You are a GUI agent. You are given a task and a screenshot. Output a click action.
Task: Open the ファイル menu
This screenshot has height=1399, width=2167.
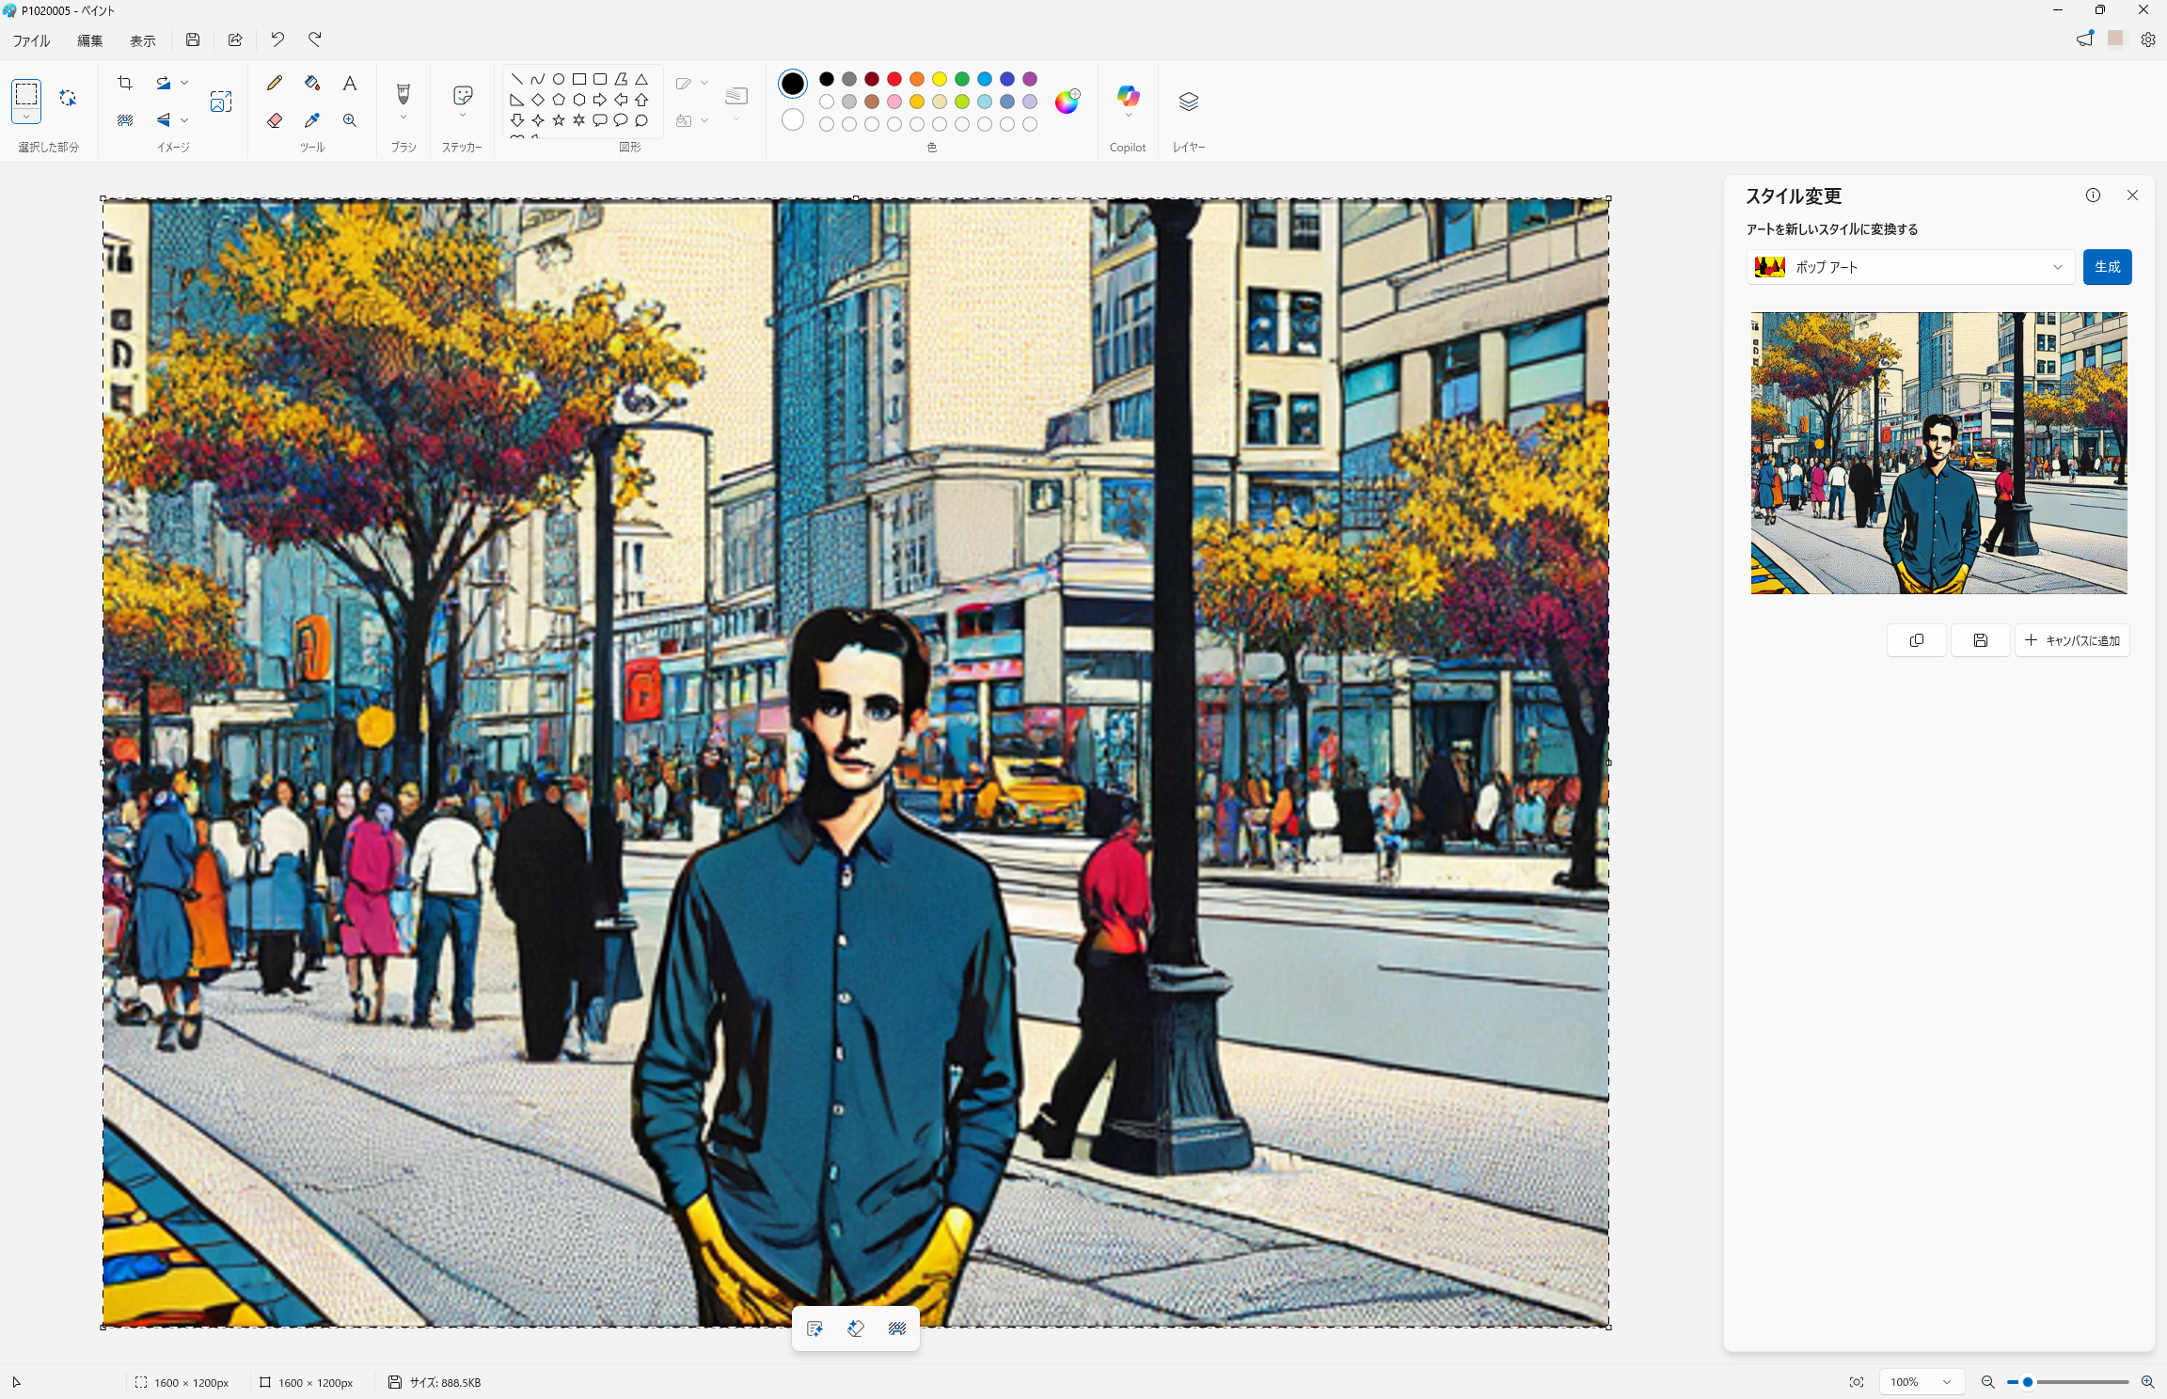click(x=31, y=40)
